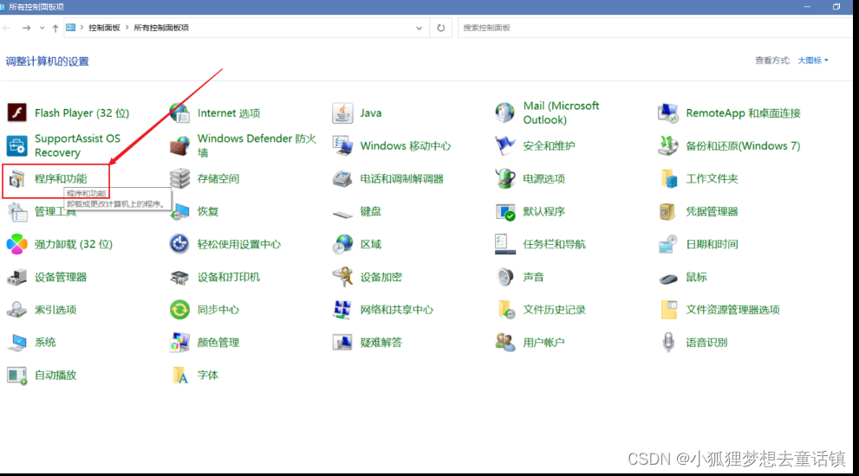The image size is (859, 476).
Task: Click the 用户帐户 people icon
Action: 505,343
